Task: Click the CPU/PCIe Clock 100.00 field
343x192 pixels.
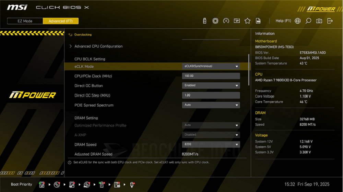Action: click(211, 76)
